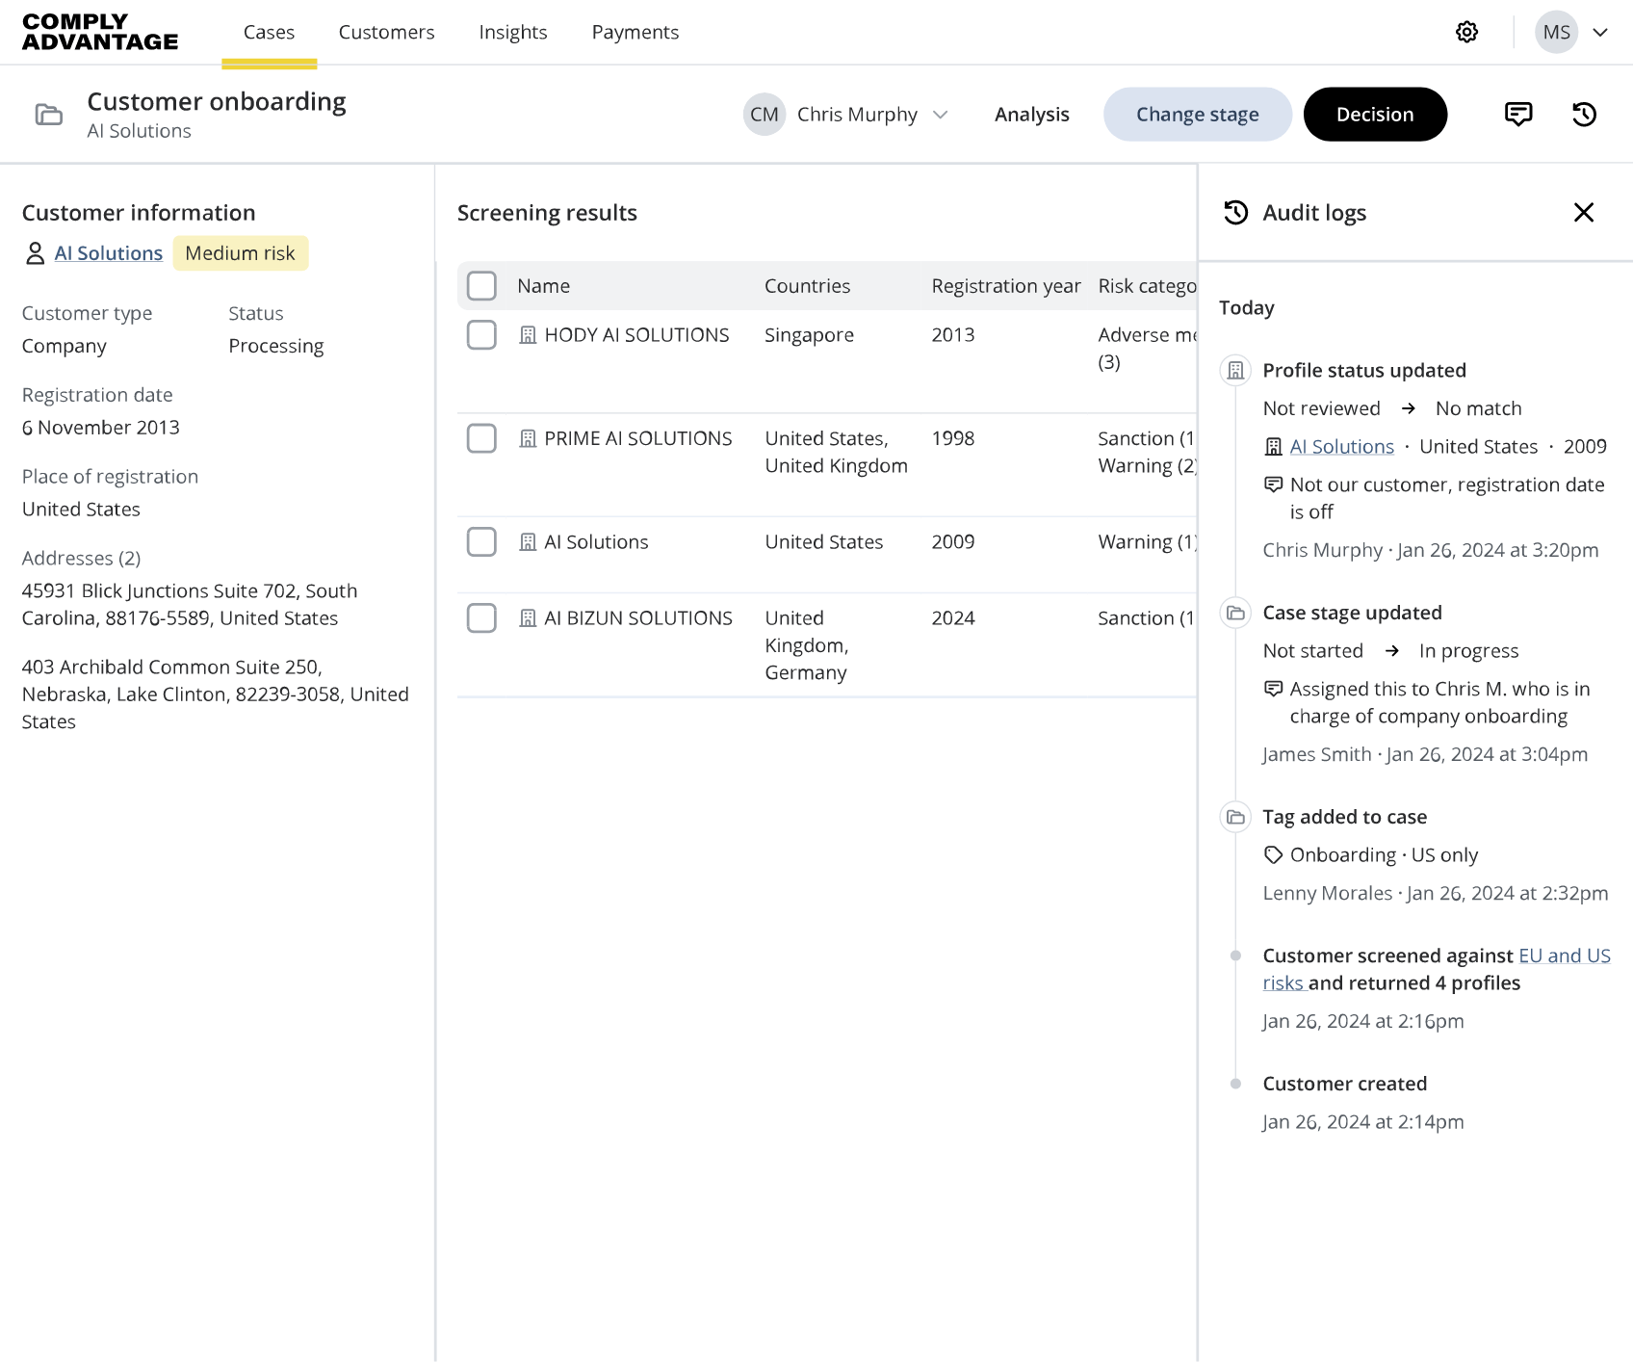Open settings gear icon
This screenshot has width=1633, height=1362.
pyautogui.click(x=1466, y=32)
